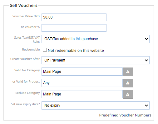This screenshot has width=158, height=124.
Task: Click the Sell Vouchers section heading
Action: click(x=24, y=5)
